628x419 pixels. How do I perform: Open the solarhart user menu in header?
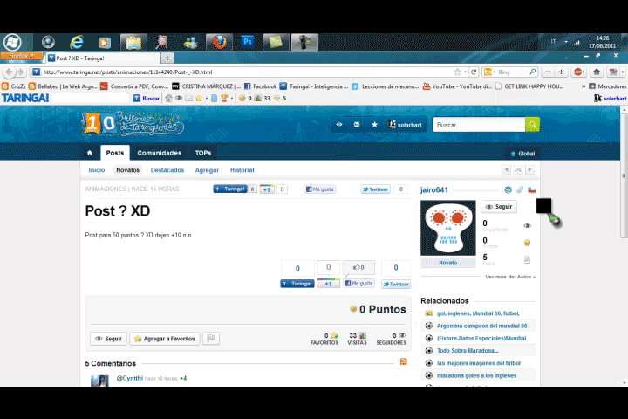coord(405,125)
